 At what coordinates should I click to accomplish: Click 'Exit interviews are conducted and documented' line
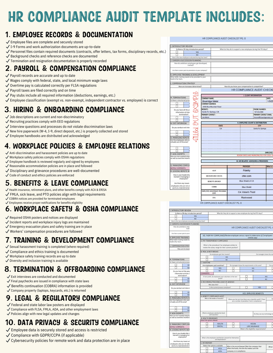pyautogui.click(x=43, y=277)
